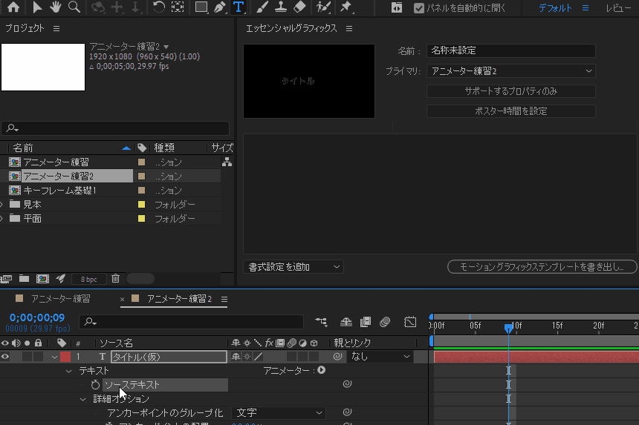The height and width of the screenshot is (425, 639).
Task: Switch to the レビュー workspace
Action: tap(618, 7)
